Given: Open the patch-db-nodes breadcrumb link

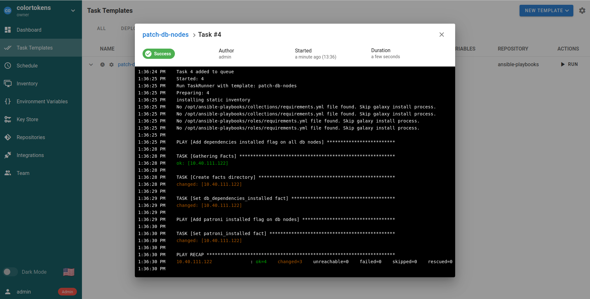Looking at the screenshot, I should [165, 35].
